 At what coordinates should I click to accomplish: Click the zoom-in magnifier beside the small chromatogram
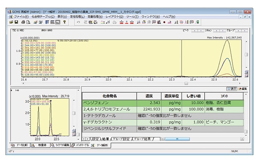tap(74, 131)
